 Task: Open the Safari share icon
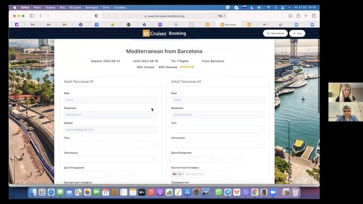tap(298, 16)
